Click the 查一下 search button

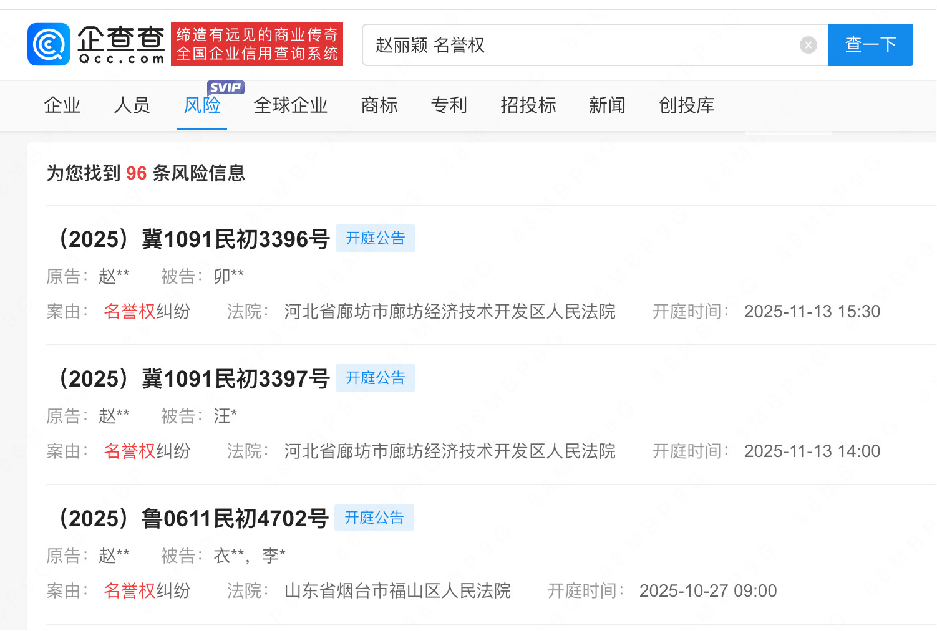(871, 45)
